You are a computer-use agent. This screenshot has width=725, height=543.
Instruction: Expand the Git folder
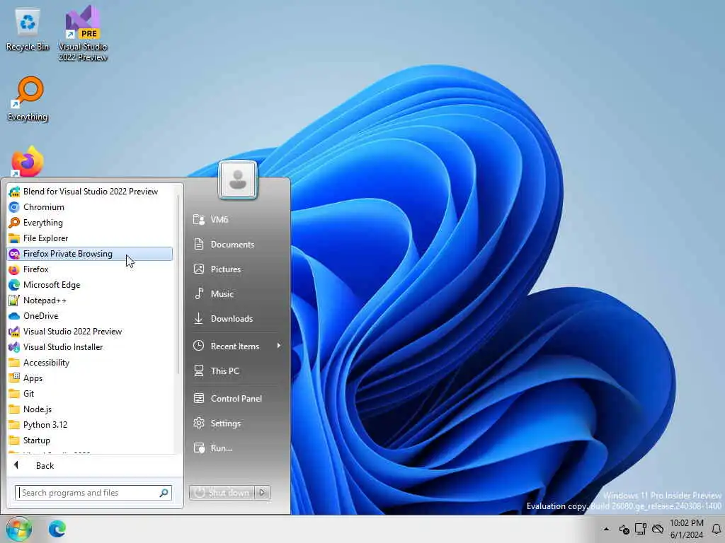90,394
